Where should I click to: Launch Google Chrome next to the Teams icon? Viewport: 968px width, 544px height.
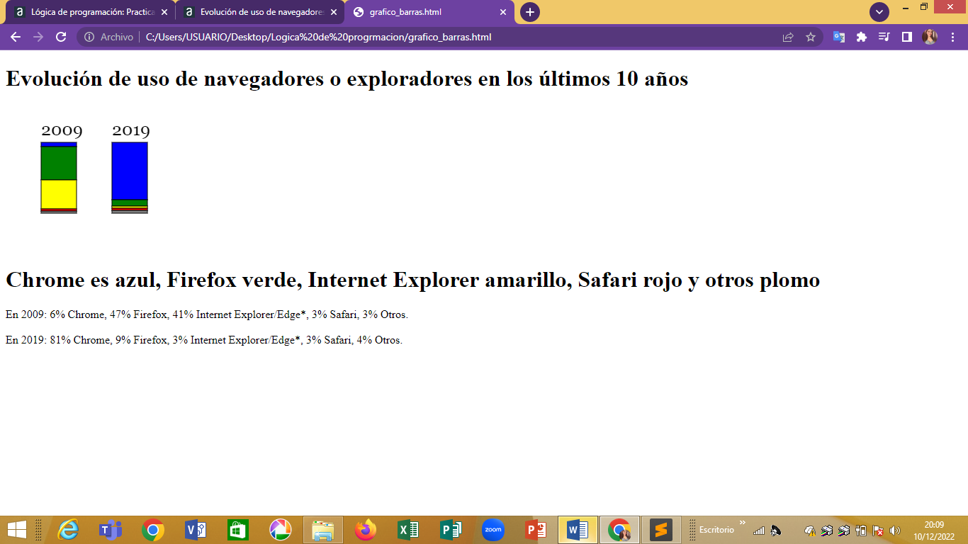point(153,530)
